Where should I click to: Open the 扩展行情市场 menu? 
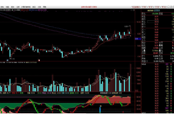(26, 7)
